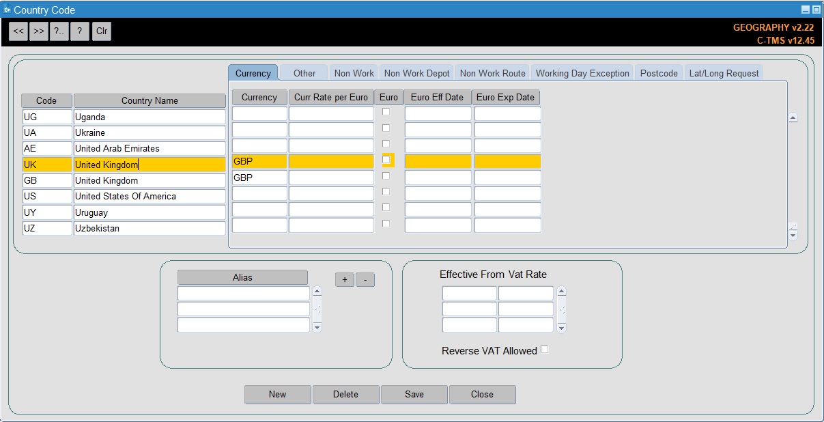The width and height of the screenshot is (824, 422).
Task: Click the UK code field
Action: [x=47, y=165]
